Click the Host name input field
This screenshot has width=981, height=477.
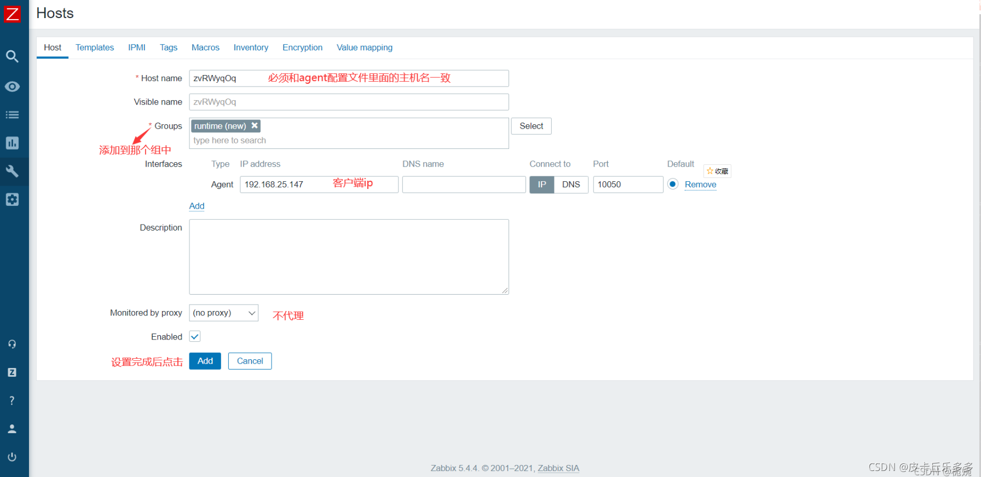(349, 78)
